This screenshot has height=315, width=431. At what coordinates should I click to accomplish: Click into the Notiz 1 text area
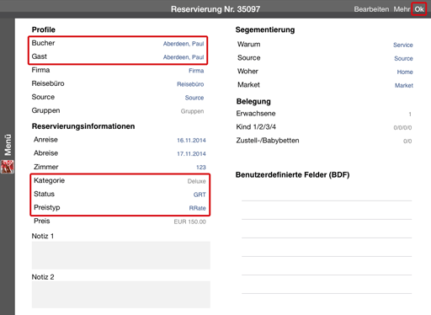[x=121, y=255]
